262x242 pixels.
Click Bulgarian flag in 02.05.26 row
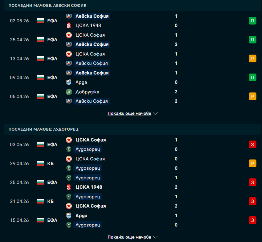[x=40, y=21]
